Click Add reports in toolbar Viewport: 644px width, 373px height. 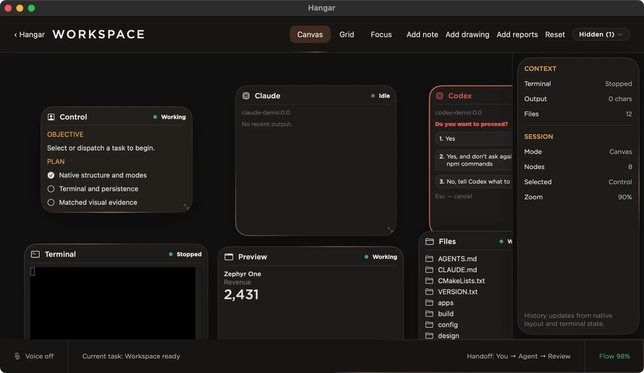(517, 34)
